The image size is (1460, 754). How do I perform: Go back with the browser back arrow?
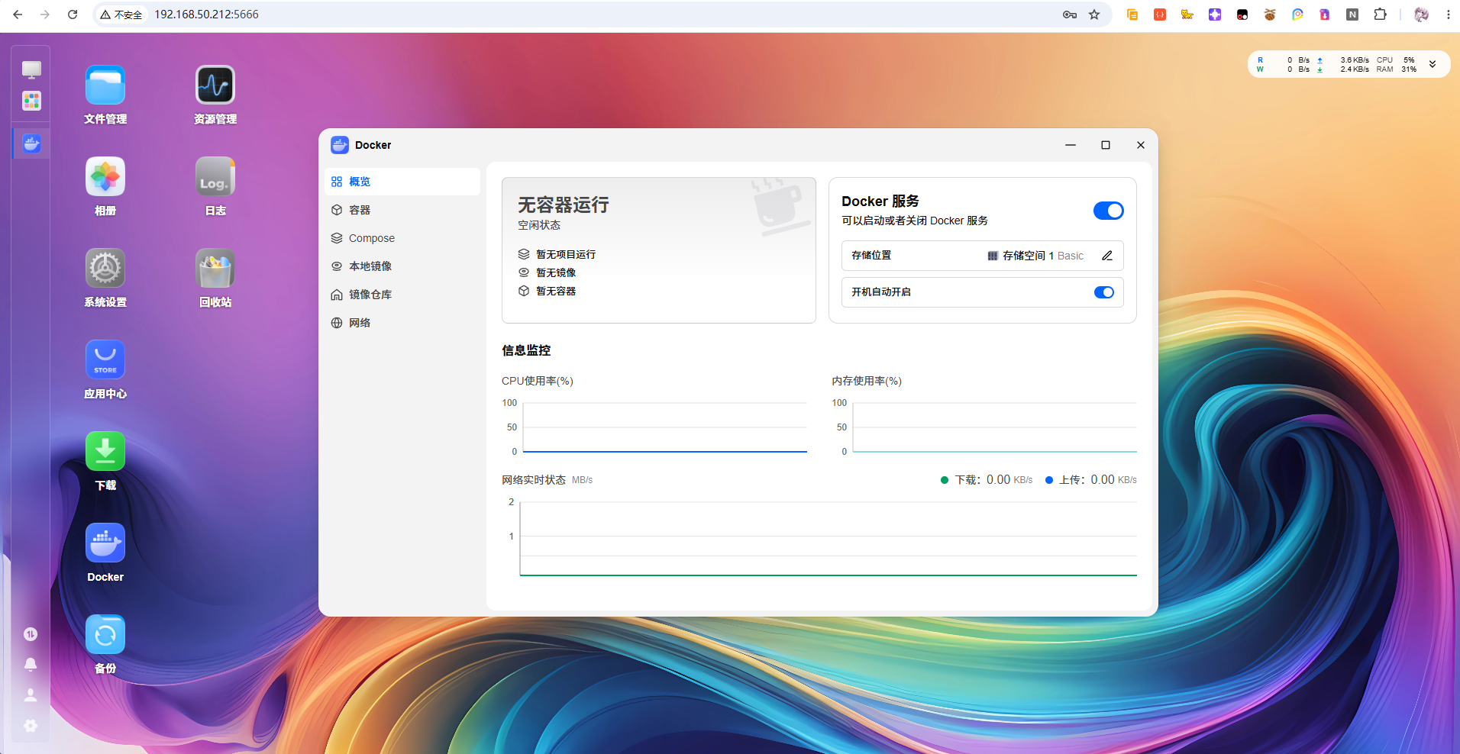click(x=18, y=14)
